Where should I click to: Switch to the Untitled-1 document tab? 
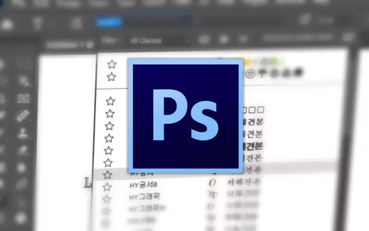(70, 45)
